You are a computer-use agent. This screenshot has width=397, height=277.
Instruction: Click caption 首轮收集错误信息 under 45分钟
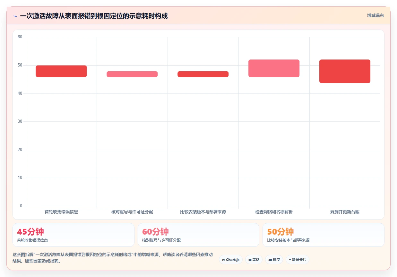(32, 240)
